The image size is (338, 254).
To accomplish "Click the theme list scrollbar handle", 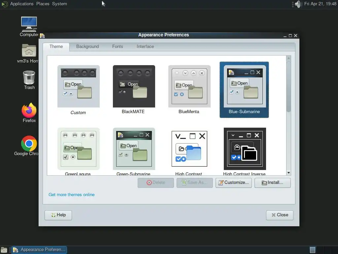I will pyautogui.click(x=288, y=86).
